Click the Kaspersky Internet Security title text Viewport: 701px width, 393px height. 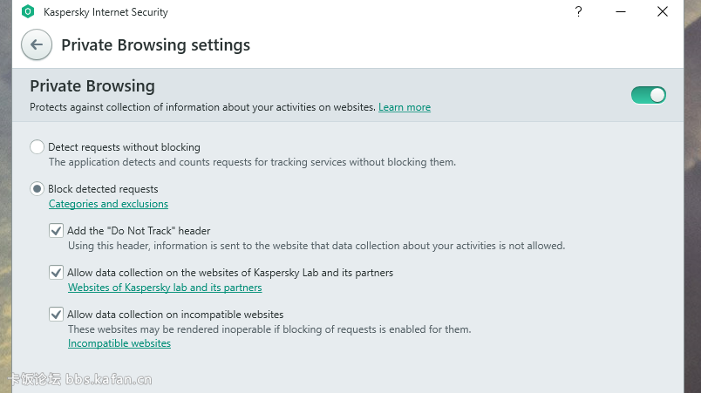click(x=106, y=12)
